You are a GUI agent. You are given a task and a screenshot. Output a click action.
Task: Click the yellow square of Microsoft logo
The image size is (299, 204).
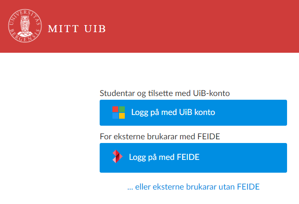(x=122, y=115)
